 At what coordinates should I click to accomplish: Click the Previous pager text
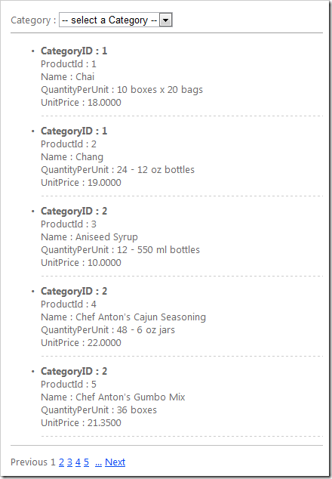(x=29, y=462)
